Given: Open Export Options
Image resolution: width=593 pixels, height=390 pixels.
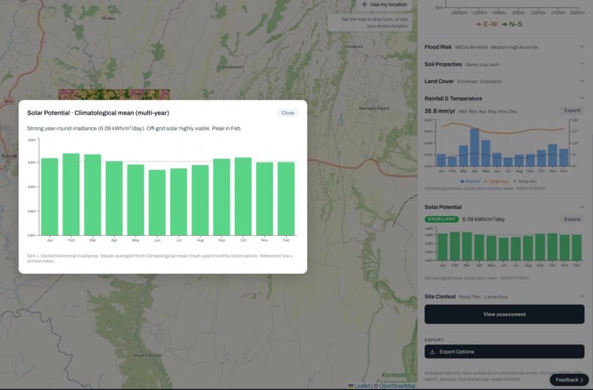Looking at the screenshot, I should [x=504, y=352].
